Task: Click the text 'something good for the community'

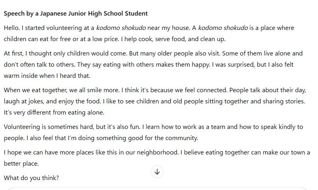Action: [147, 138]
